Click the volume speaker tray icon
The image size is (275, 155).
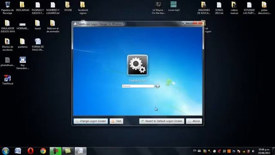[253, 151]
